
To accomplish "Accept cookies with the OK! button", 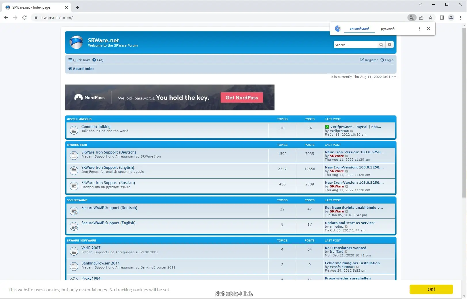I will pyautogui.click(x=431, y=290).
